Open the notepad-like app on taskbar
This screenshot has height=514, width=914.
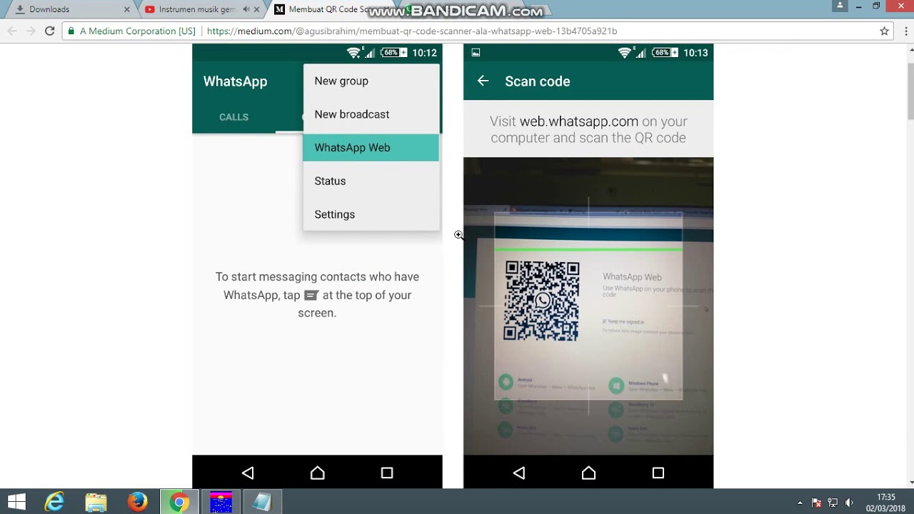pyautogui.click(x=262, y=502)
